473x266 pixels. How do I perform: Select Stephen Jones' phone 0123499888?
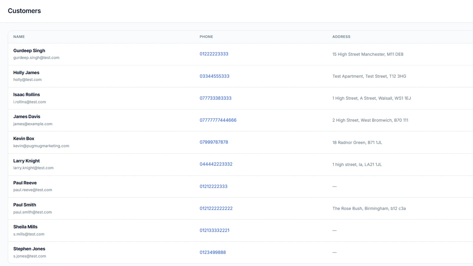[213, 252]
